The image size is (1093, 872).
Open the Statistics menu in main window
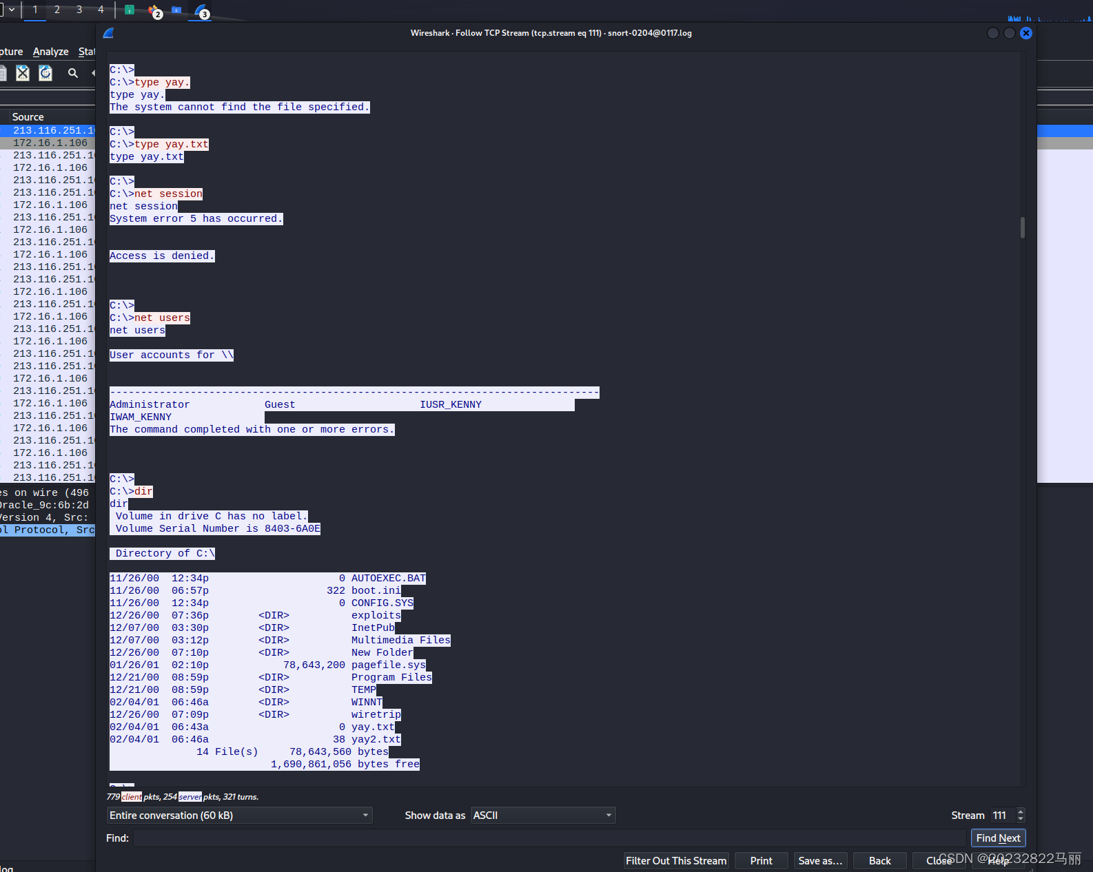[x=87, y=52]
